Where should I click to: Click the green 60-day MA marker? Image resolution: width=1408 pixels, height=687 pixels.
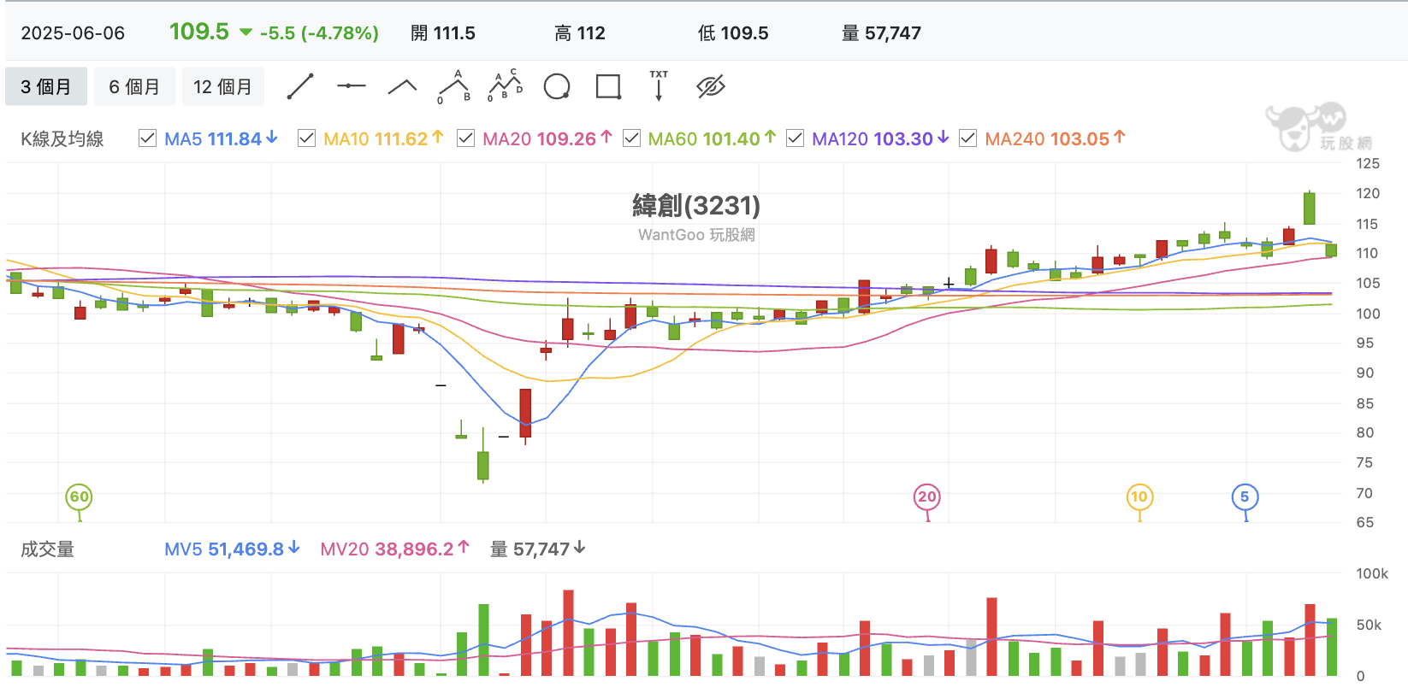tap(79, 497)
